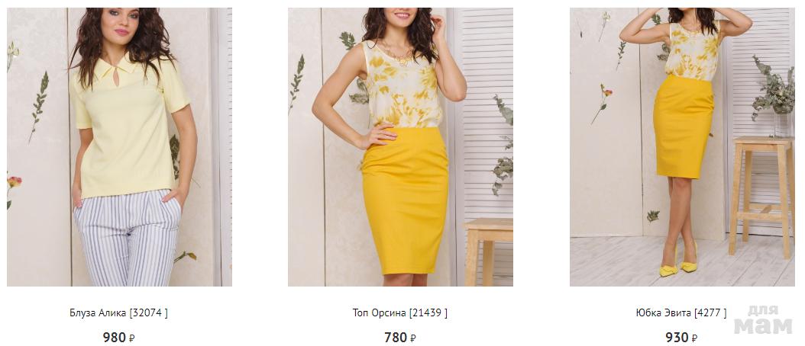Open the Топ Орсина product photo
805x346 pixels.
pyautogui.click(x=400, y=146)
